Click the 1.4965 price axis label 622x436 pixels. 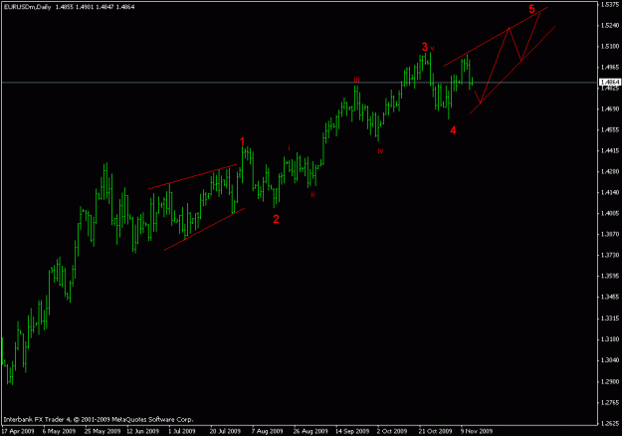[610, 67]
